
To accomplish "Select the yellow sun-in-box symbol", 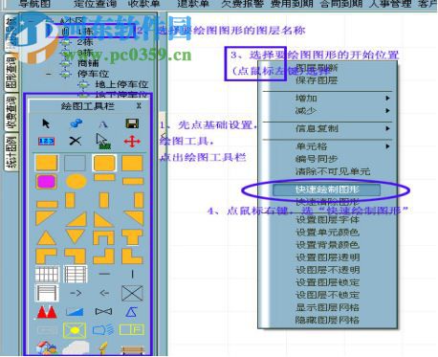I will coord(75,330).
